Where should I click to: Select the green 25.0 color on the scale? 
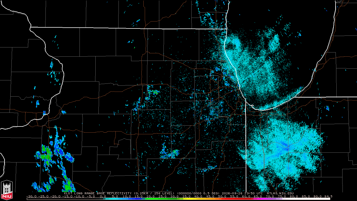pos(162,199)
